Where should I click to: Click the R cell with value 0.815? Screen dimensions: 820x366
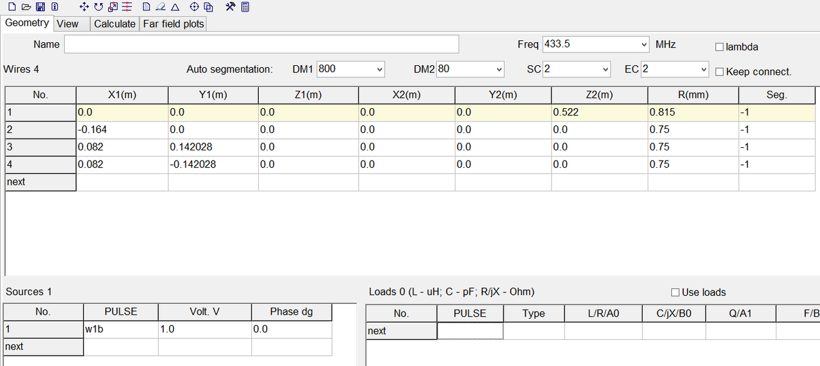click(693, 112)
